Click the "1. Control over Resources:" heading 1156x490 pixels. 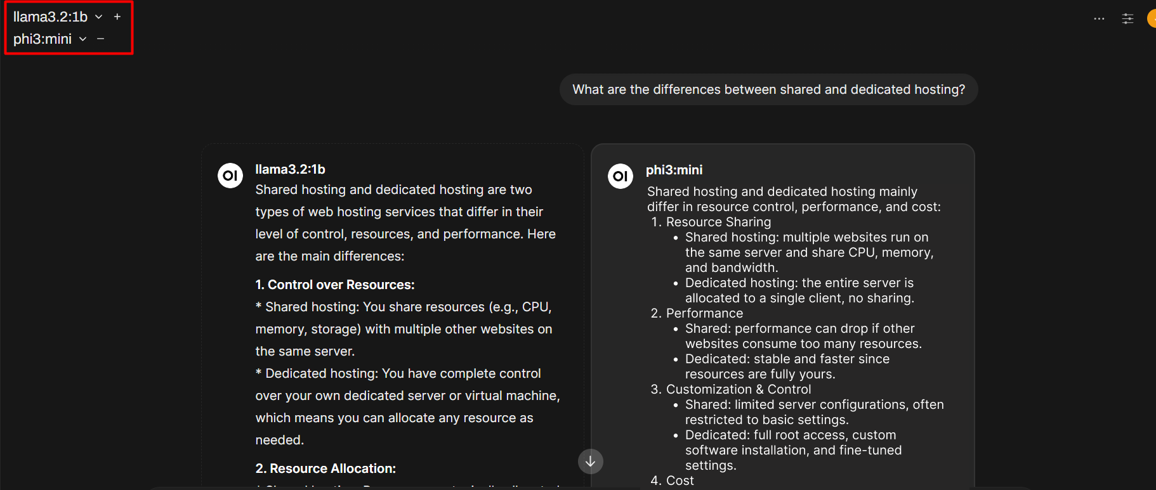pyautogui.click(x=335, y=285)
